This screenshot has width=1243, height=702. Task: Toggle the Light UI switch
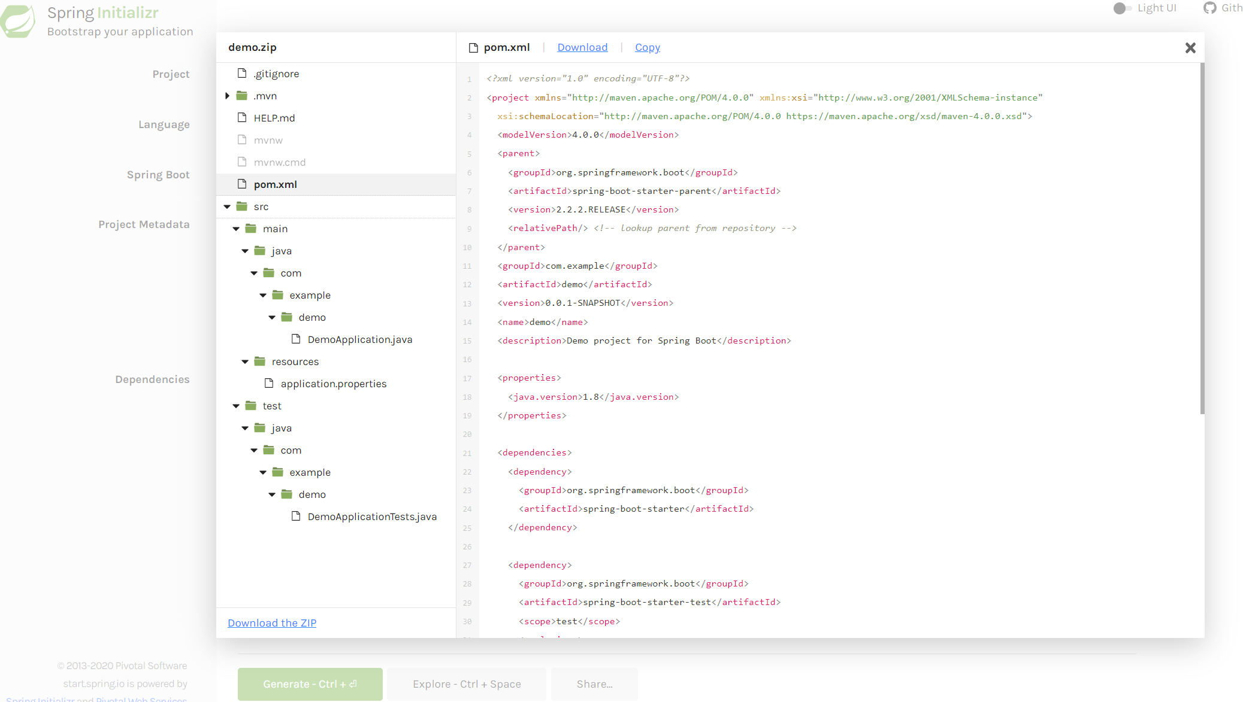pos(1121,8)
